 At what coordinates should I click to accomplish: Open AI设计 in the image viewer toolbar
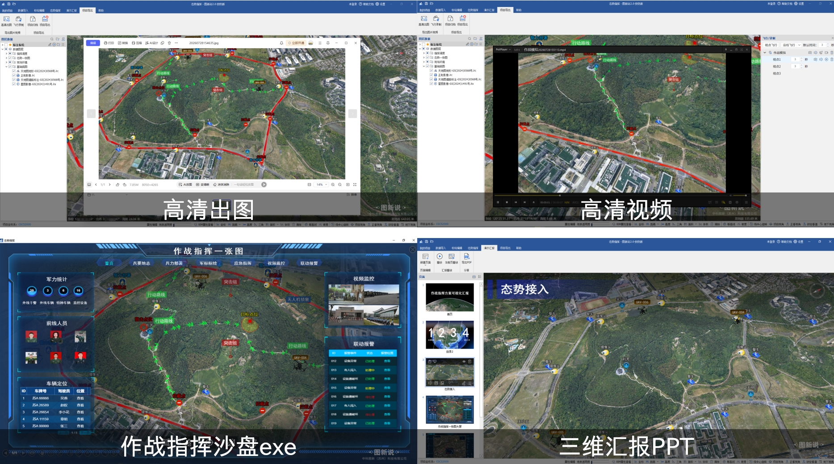click(x=151, y=43)
